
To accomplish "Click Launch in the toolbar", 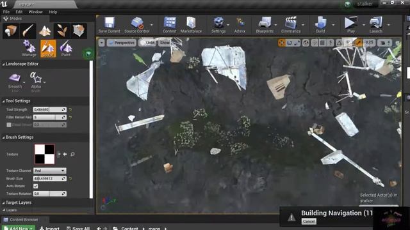I will click(376, 25).
